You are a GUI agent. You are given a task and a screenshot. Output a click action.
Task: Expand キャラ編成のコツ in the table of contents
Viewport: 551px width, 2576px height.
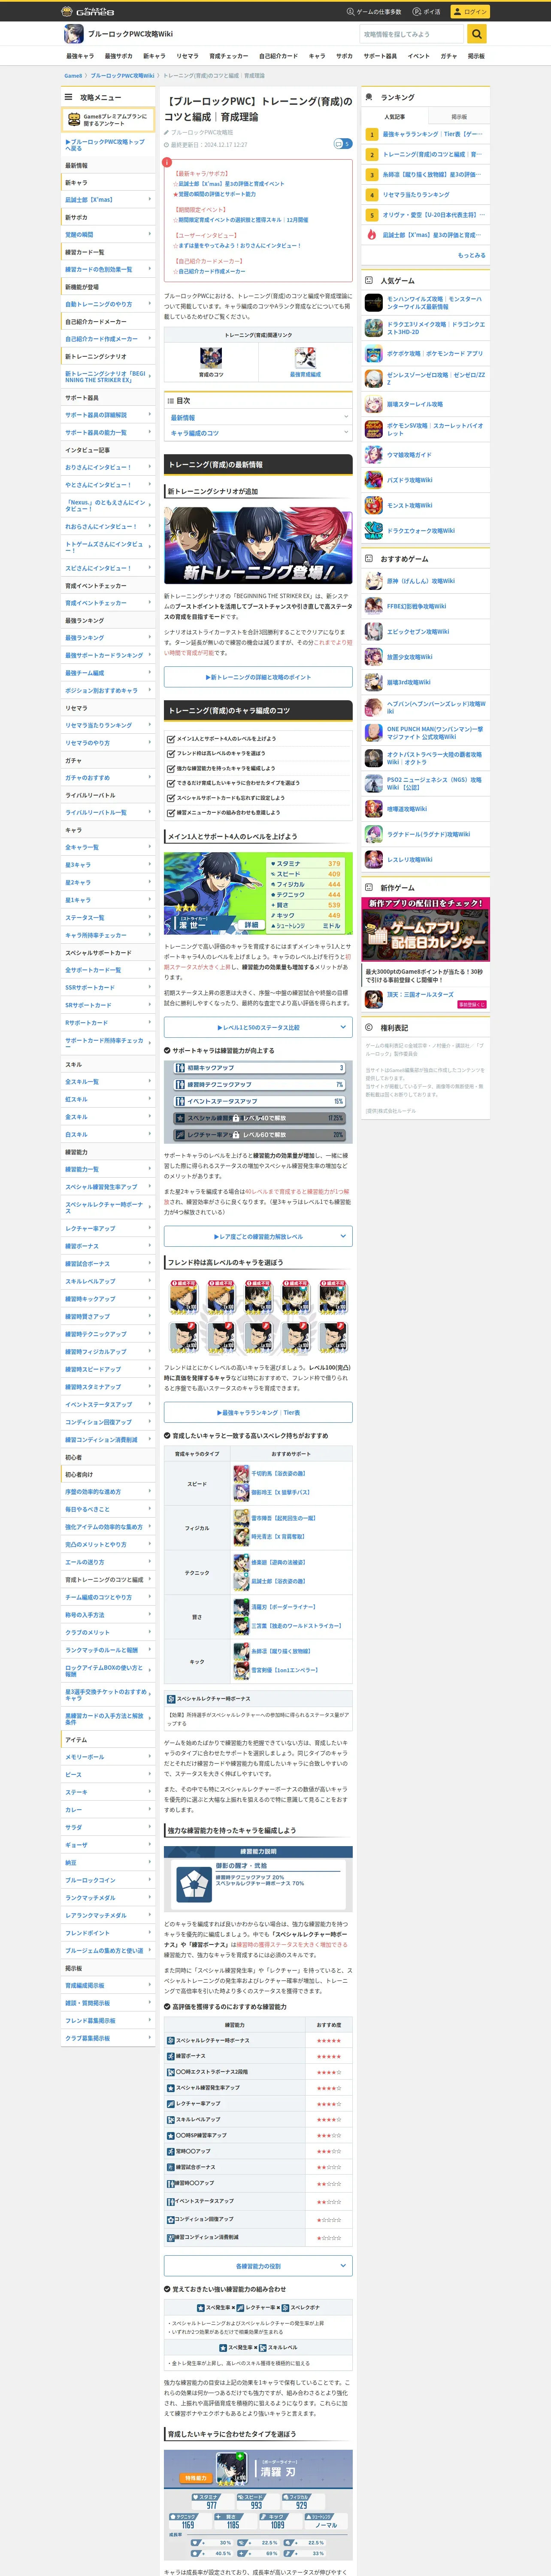258,433
